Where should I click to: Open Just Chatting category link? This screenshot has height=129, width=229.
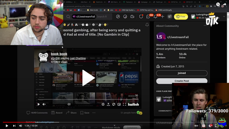click(x=78, y=58)
